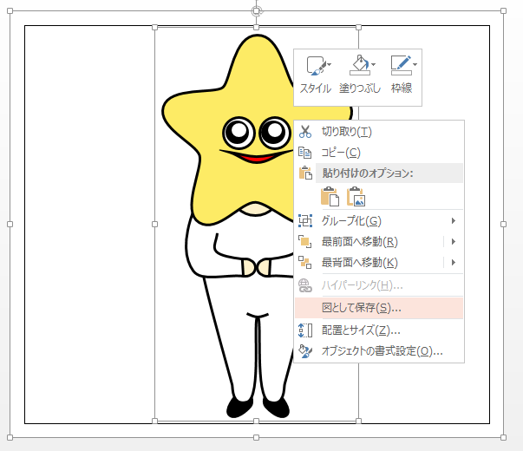Choose 切り取り(T) from the context menu
Viewport: 523px width, 451px height.
380,132
